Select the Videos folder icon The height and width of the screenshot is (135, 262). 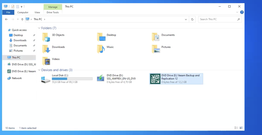[46, 61]
